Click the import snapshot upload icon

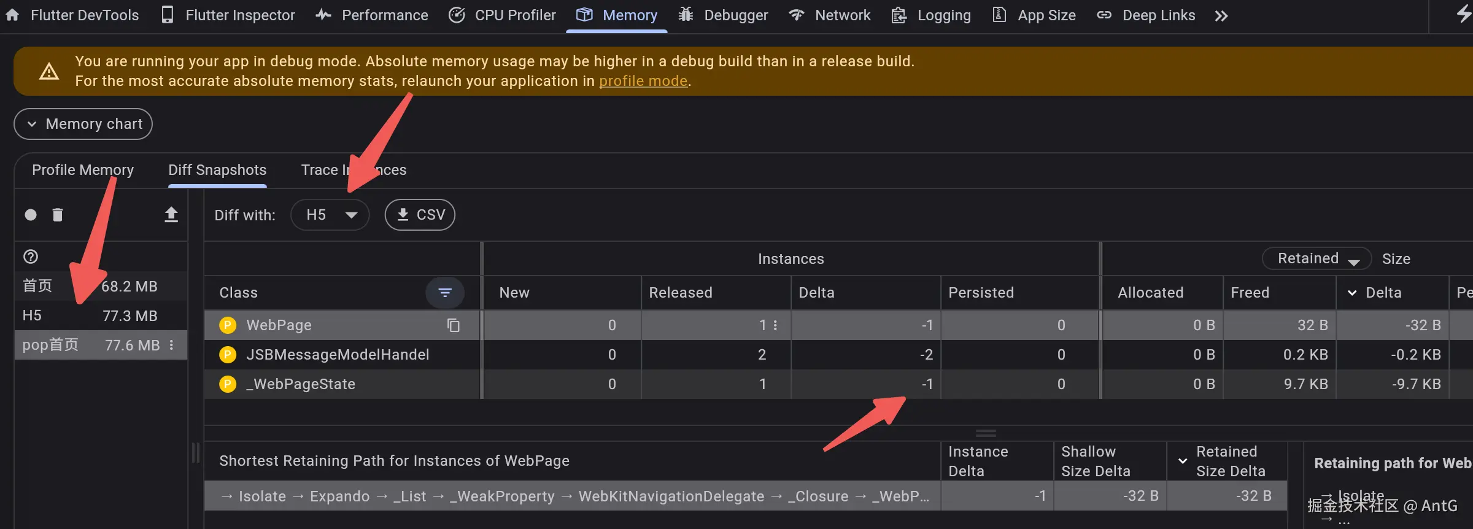pyautogui.click(x=171, y=215)
